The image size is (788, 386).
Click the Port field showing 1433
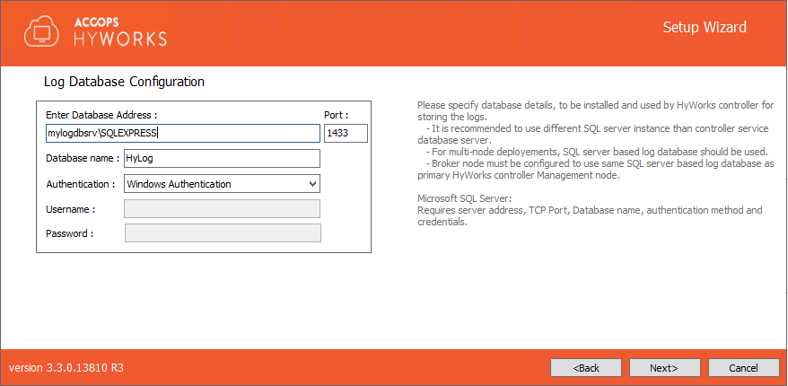[x=346, y=133]
